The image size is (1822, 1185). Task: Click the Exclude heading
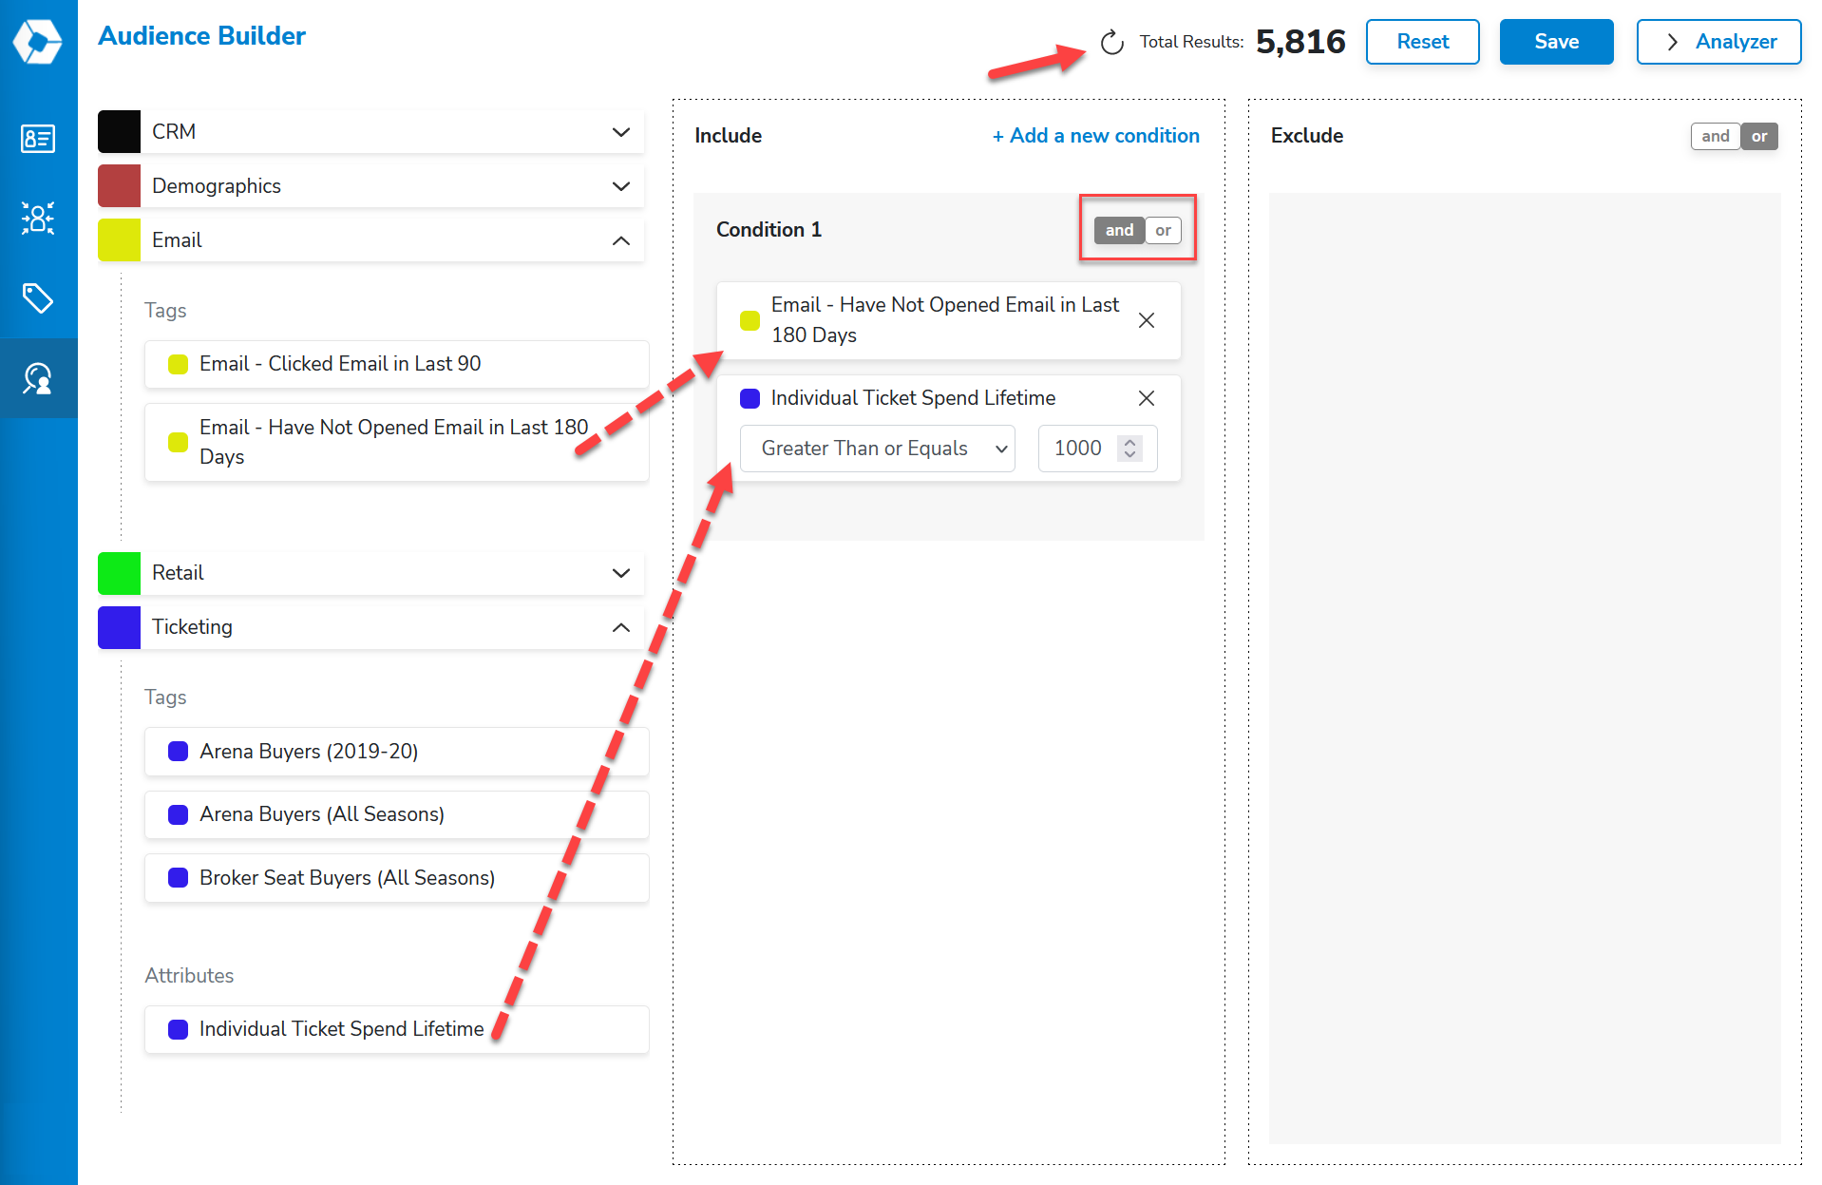pos(1306,136)
